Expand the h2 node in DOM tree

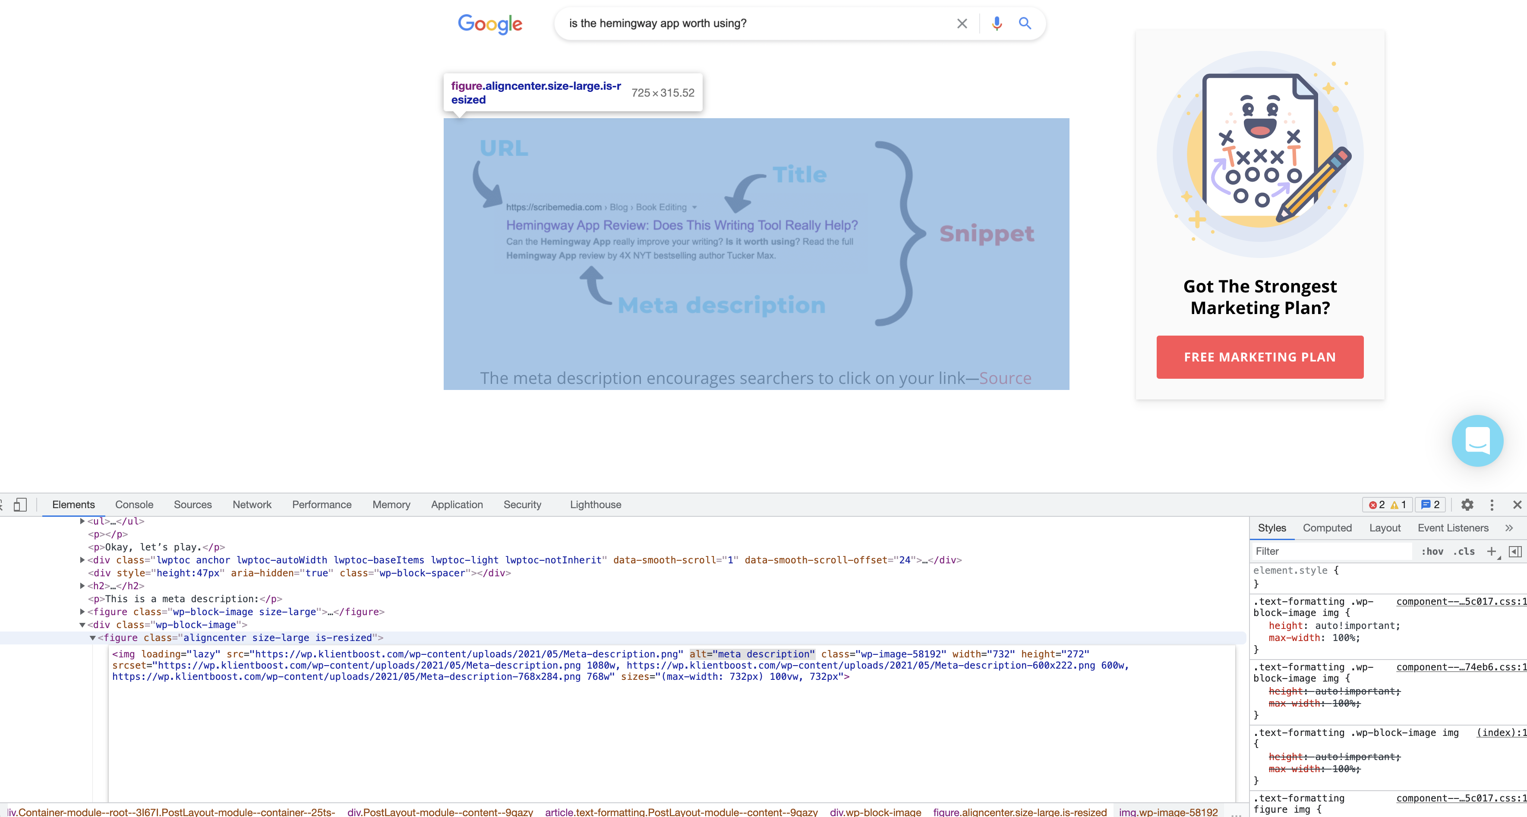pyautogui.click(x=82, y=586)
